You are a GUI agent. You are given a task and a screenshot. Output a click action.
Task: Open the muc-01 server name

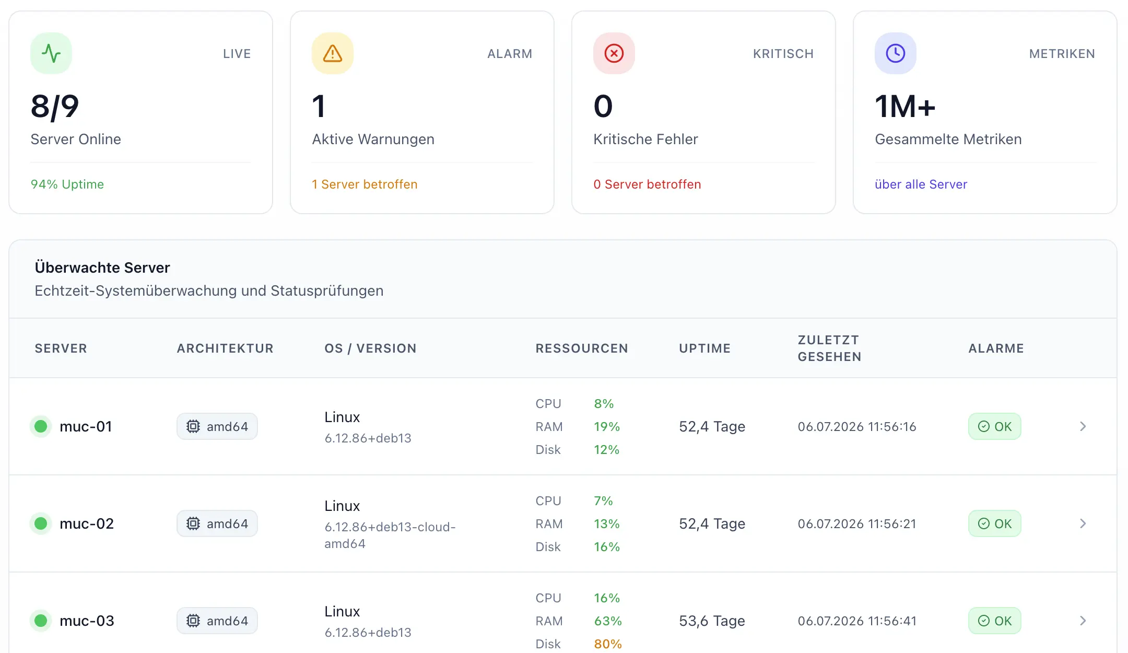point(86,426)
